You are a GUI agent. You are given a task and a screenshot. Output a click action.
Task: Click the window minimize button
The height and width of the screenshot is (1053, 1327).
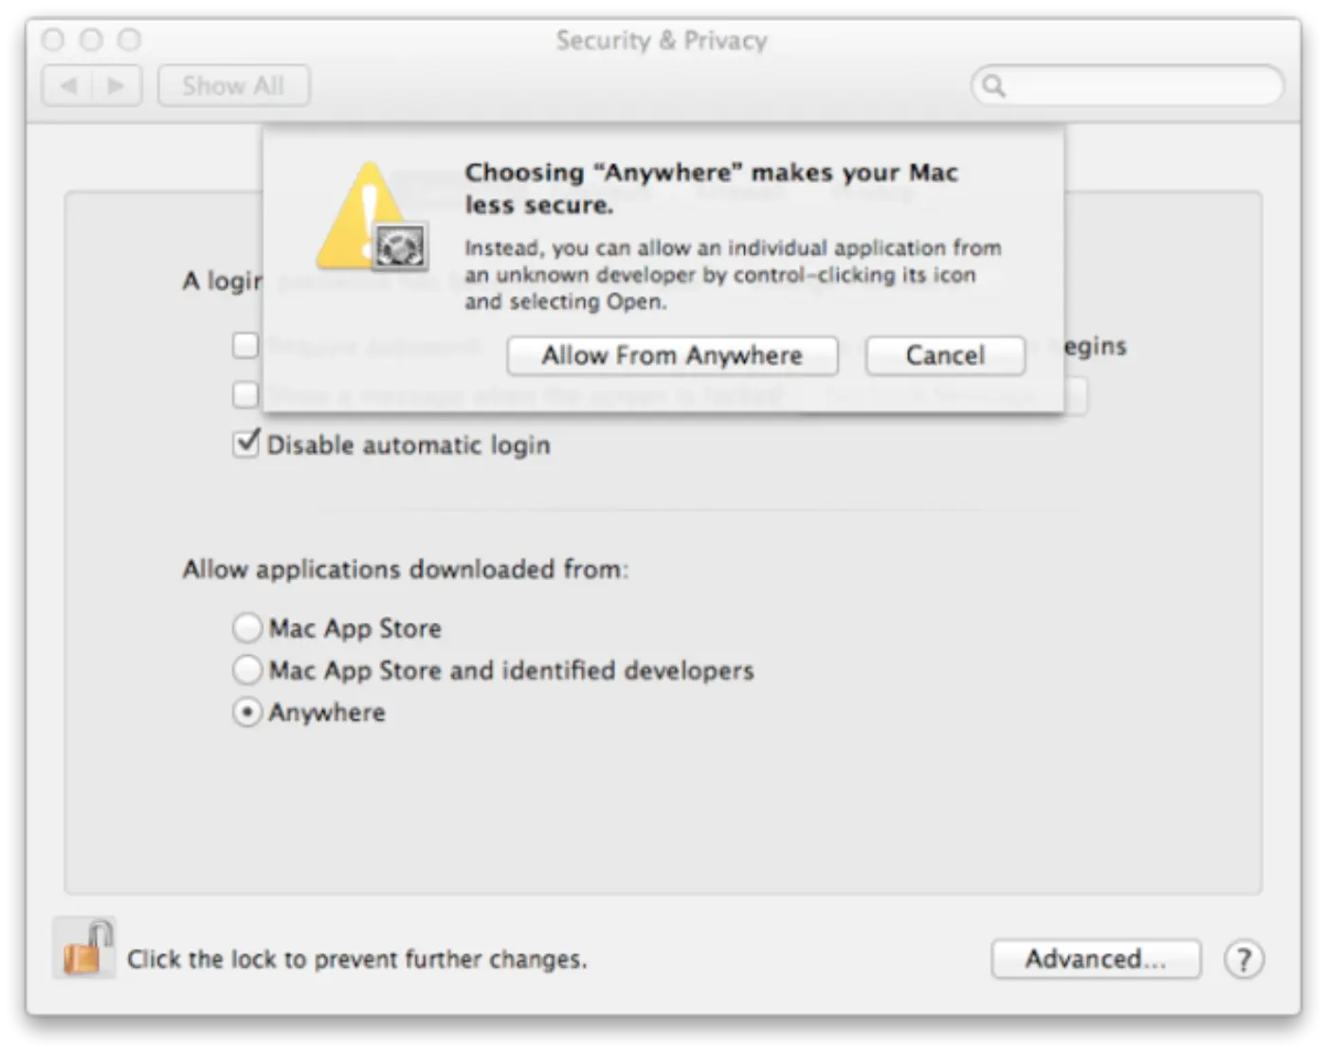(x=92, y=40)
